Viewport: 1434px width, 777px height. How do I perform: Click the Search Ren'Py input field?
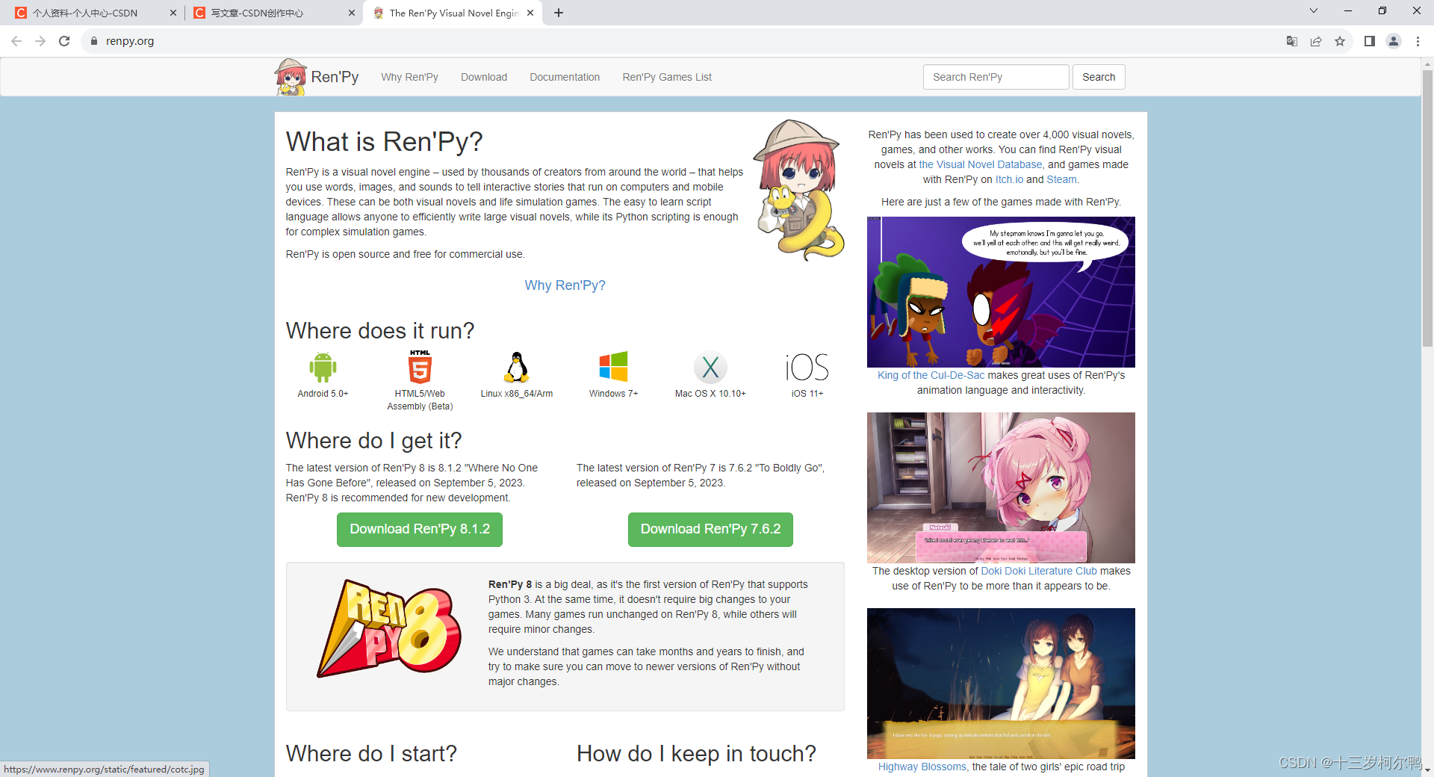coord(996,77)
